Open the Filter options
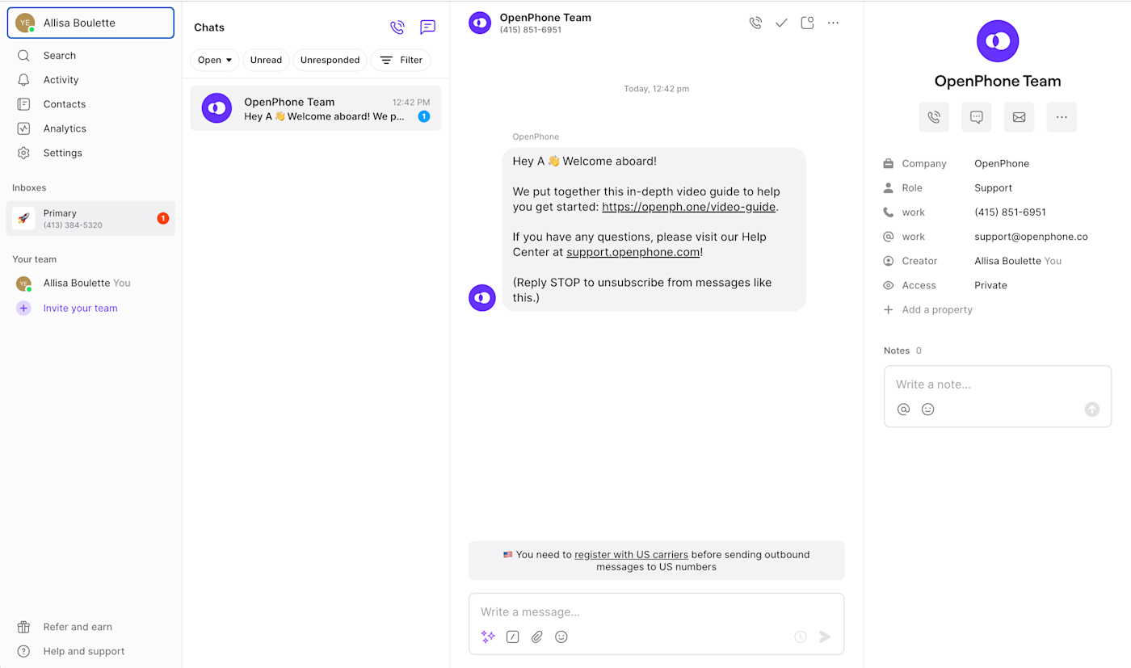 point(401,60)
